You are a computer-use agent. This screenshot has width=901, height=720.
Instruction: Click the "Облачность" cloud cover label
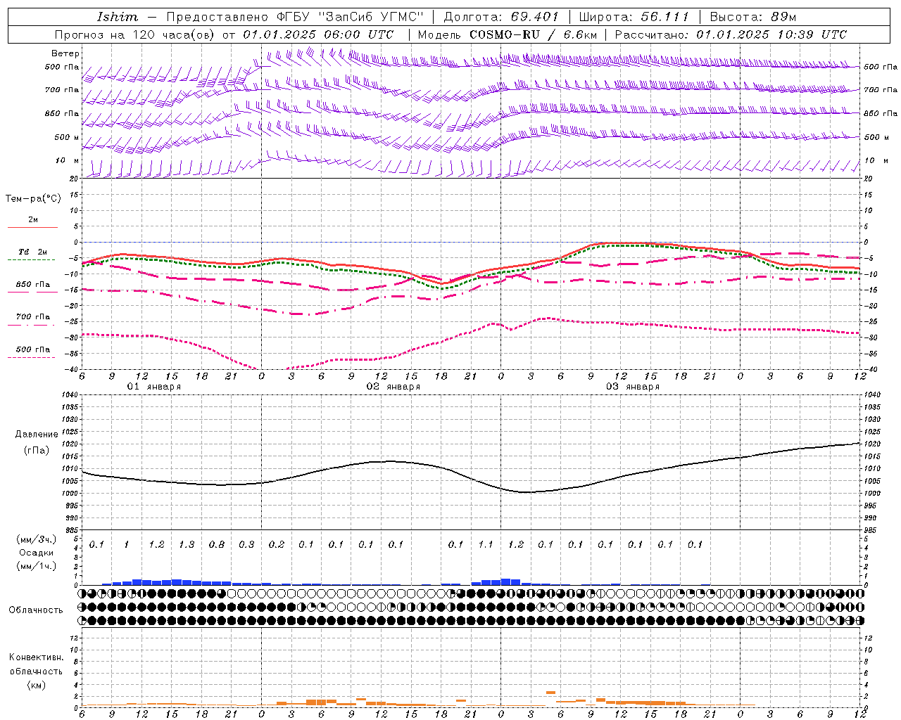(x=36, y=610)
